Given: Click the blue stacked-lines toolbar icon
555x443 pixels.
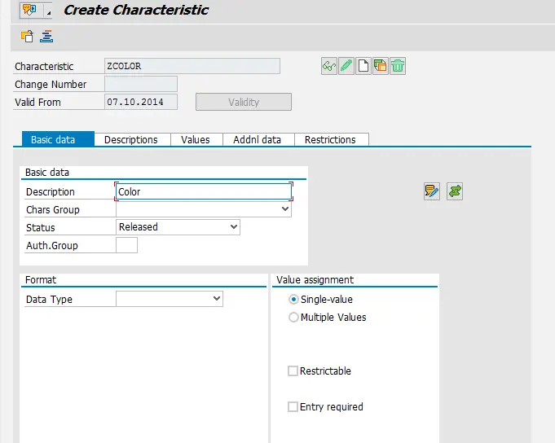Looking at the screenshot, I should point(46,36).
